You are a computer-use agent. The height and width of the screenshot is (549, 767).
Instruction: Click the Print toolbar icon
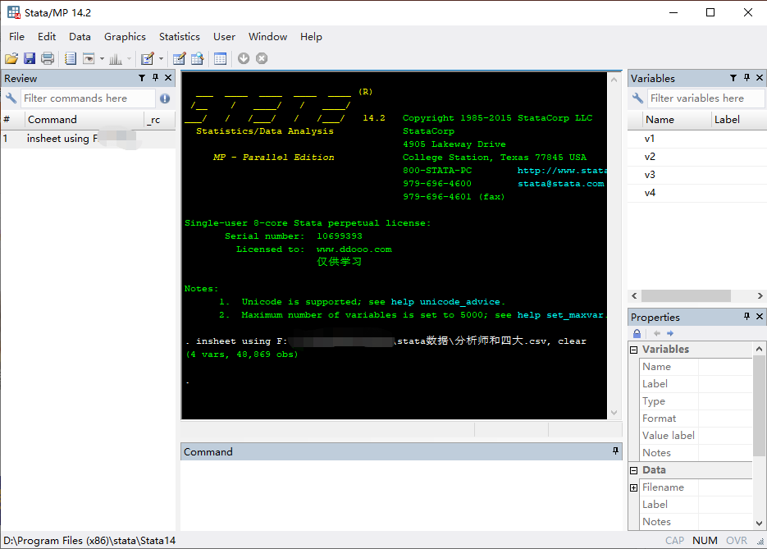coord(48,59)
